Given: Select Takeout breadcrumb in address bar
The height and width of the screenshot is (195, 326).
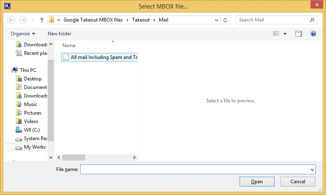Looking at the screenshot, I should pyautogui.click(x=141, y=20).
